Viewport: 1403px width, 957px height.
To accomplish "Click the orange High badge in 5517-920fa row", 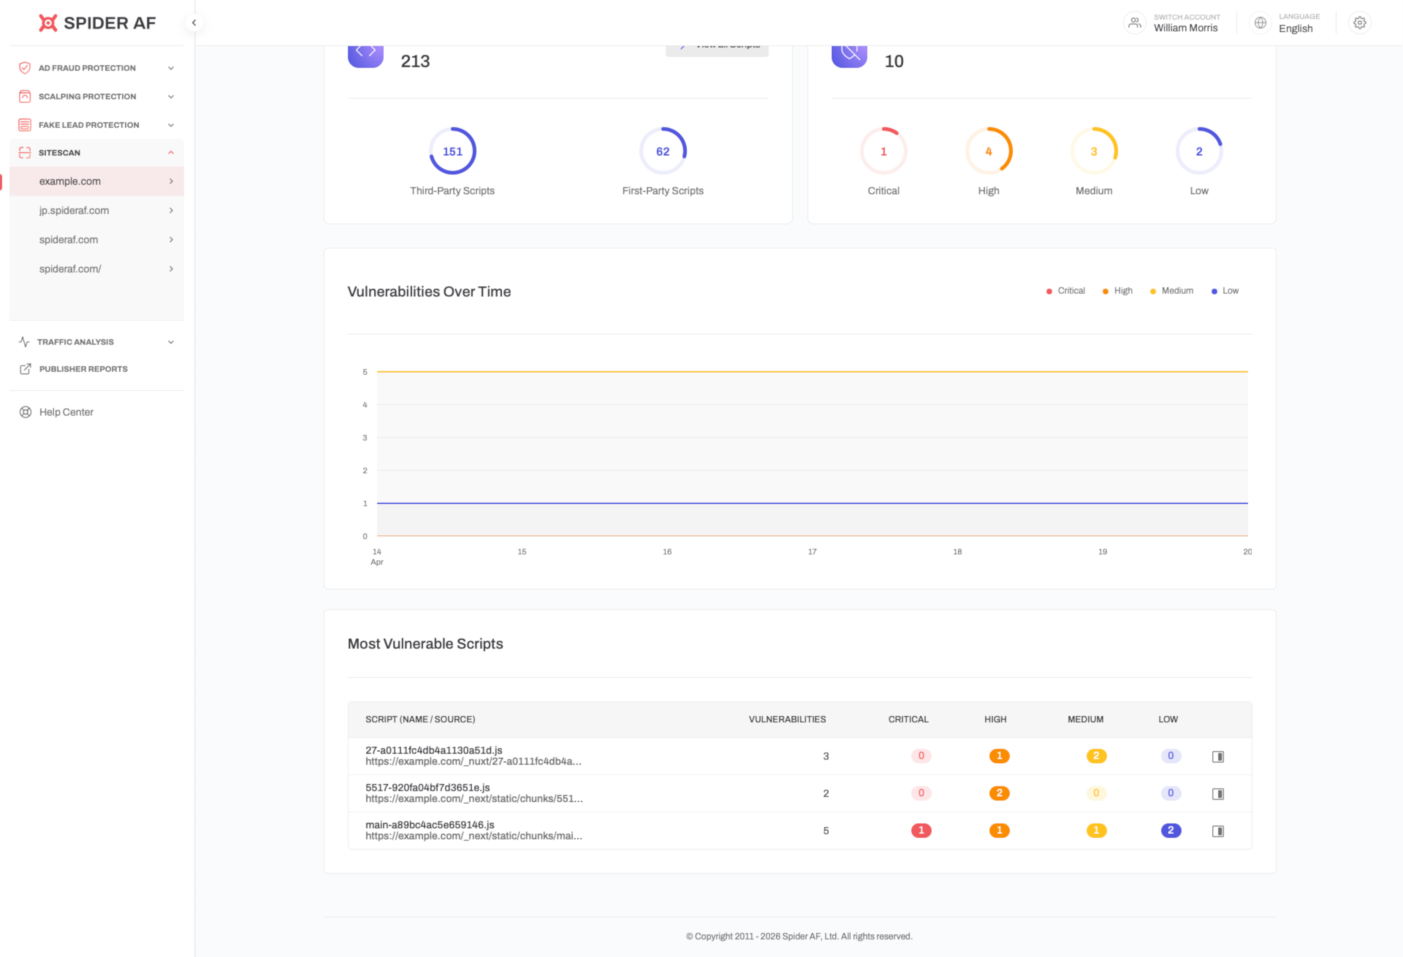I will [x=999, y=793].
